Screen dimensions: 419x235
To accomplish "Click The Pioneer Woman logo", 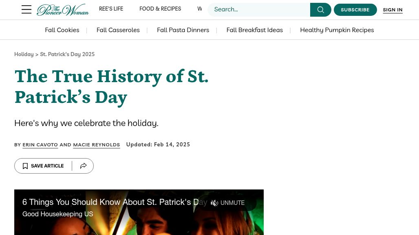I will 63,10.
